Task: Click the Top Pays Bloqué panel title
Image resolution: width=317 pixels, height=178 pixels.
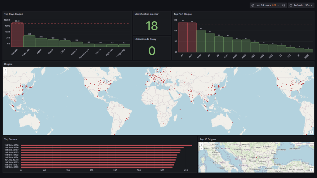Action: (x=14, y=14)
